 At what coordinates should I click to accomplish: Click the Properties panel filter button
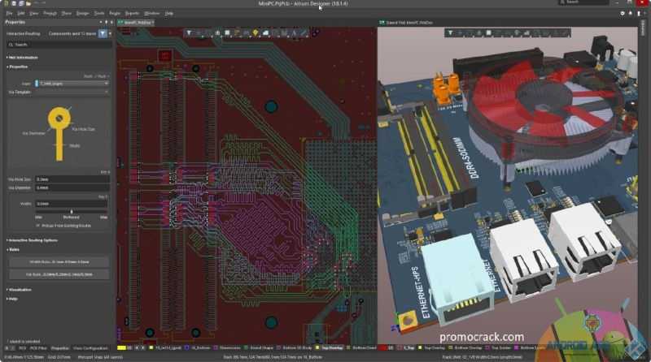coord(103,33)
